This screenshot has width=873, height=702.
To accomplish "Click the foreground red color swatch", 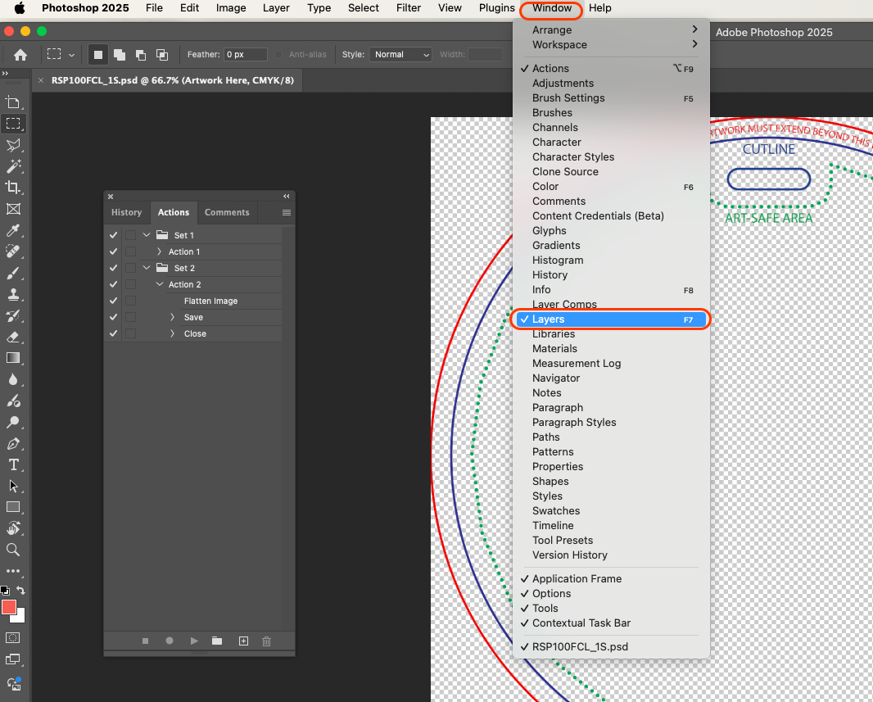I will (x=8, y=607).
